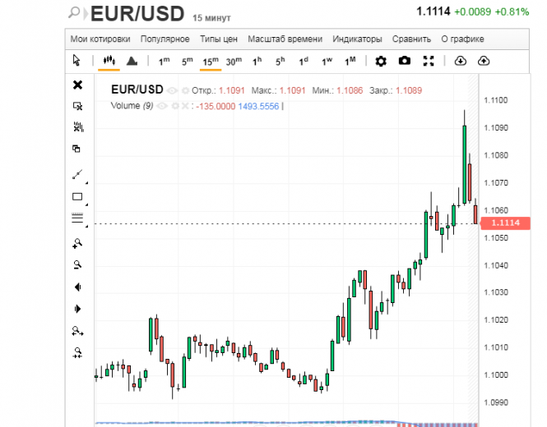Image resolution: width=547 pixels, height=427 pixels.
Task: Click the EUR/USD page title
Action: pos(137,14)
